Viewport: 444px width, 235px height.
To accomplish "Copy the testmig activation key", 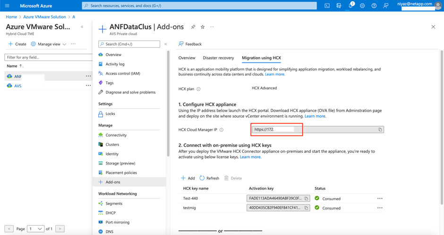I will pyautogui.click(x=306, y=208).
